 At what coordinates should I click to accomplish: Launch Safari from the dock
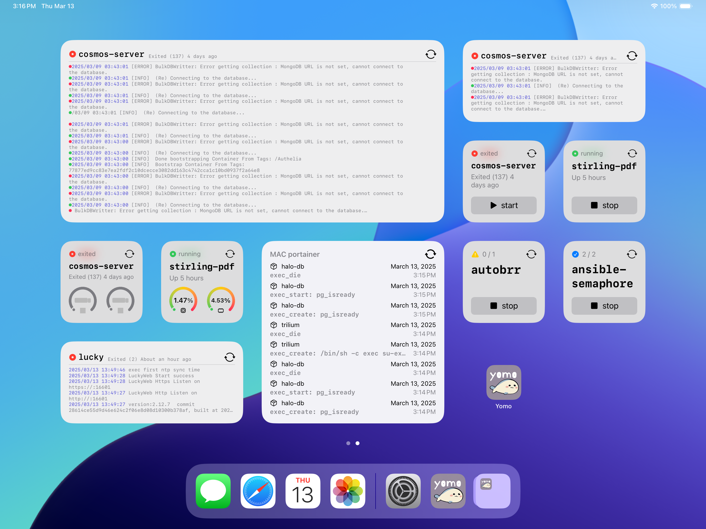258,491
